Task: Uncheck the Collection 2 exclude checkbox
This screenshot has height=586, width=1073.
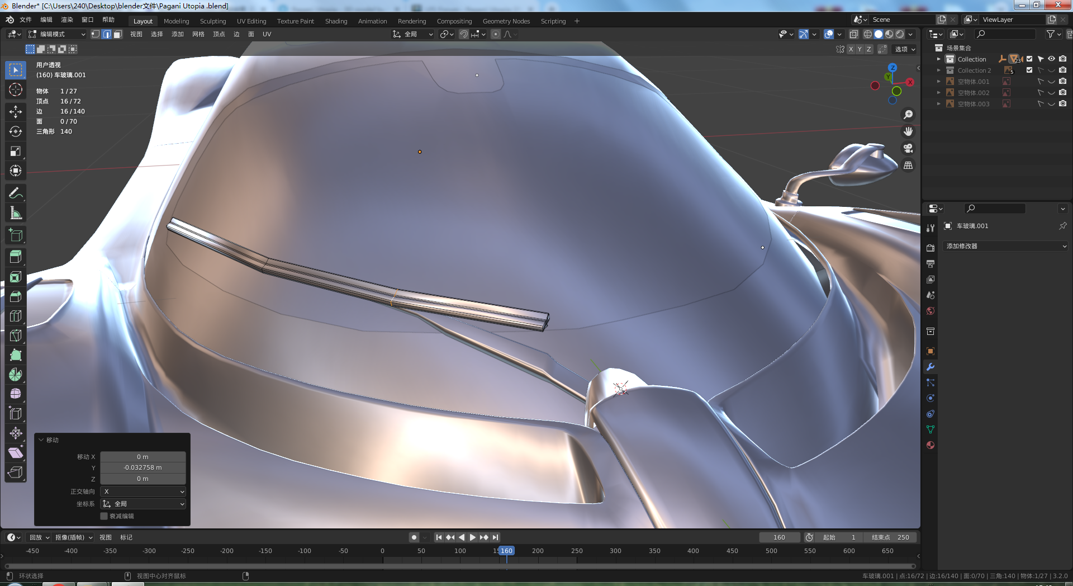Action: point(1029,70)
